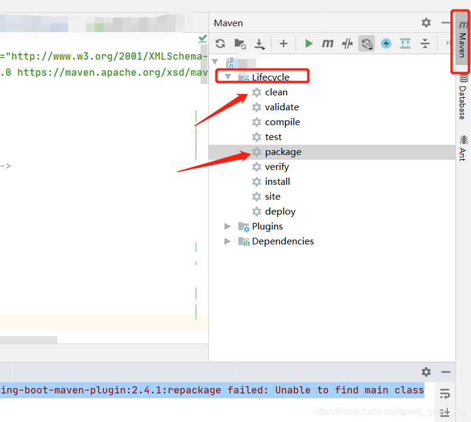
Task: Open the Ant side tab
Action: coord(463,148)
